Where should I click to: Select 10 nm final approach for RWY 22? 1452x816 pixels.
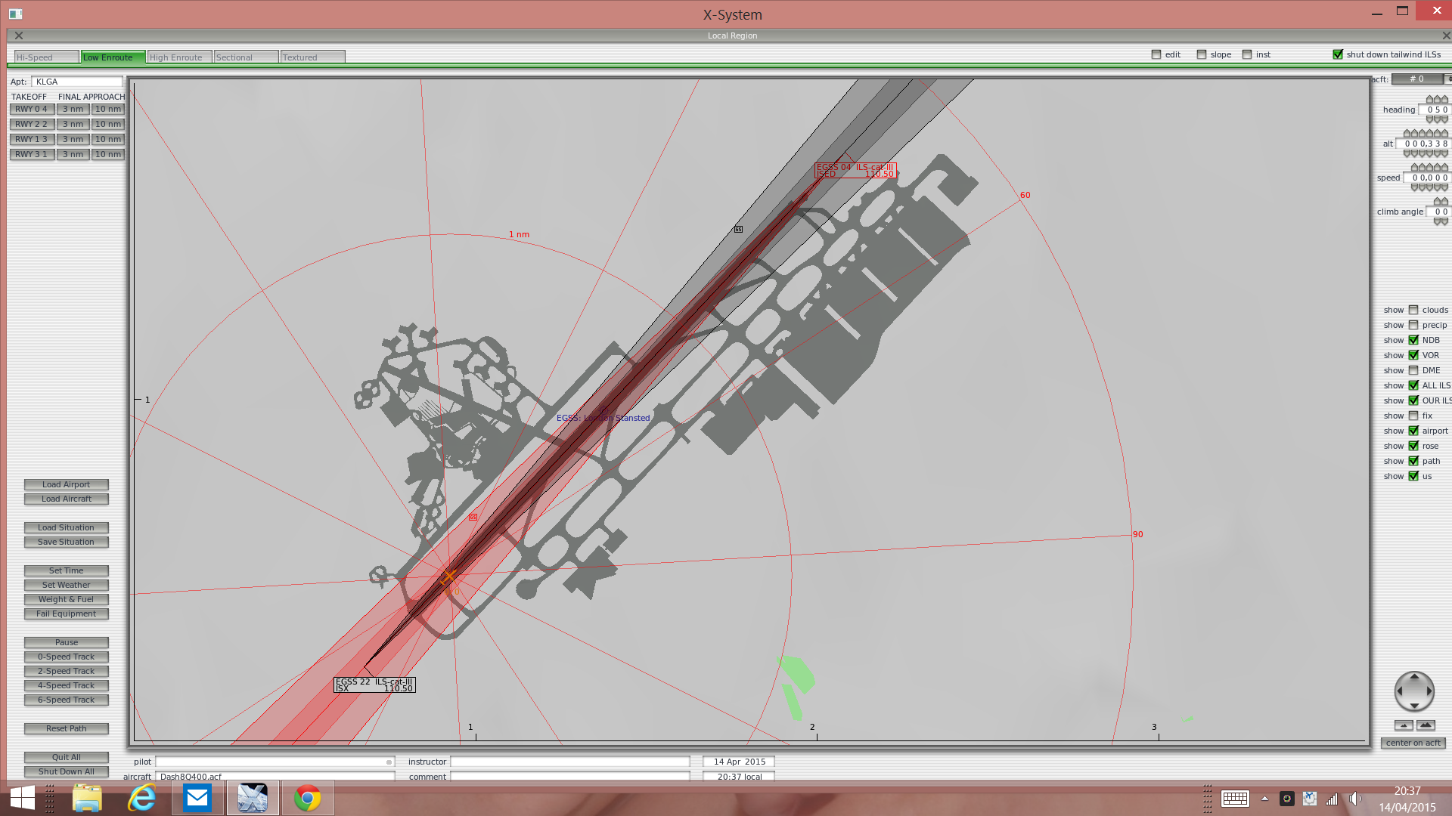tap(108, 124)
